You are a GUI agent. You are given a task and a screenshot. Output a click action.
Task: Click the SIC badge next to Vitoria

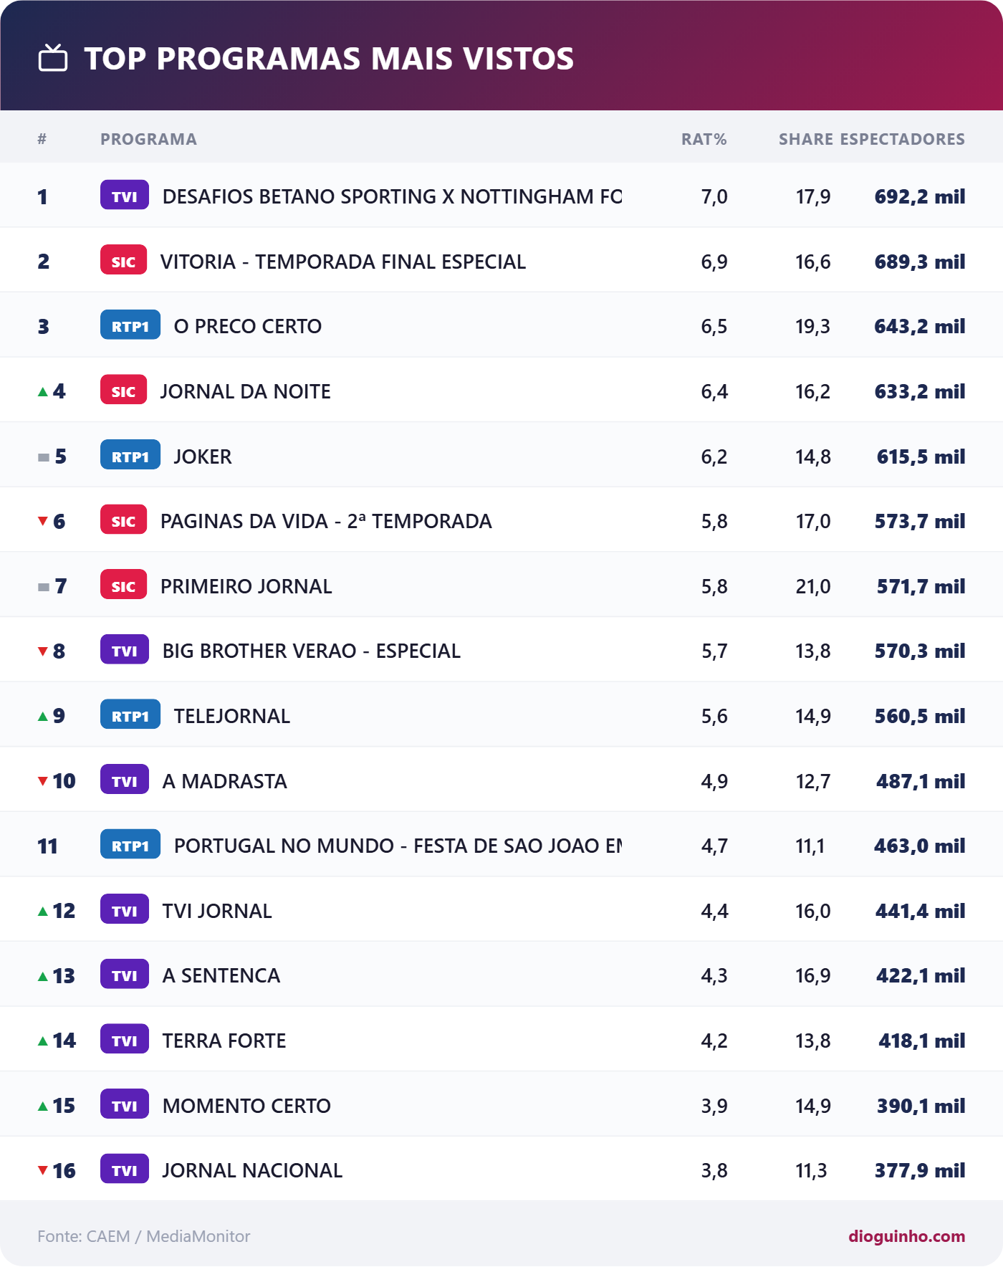coord(123,260)
